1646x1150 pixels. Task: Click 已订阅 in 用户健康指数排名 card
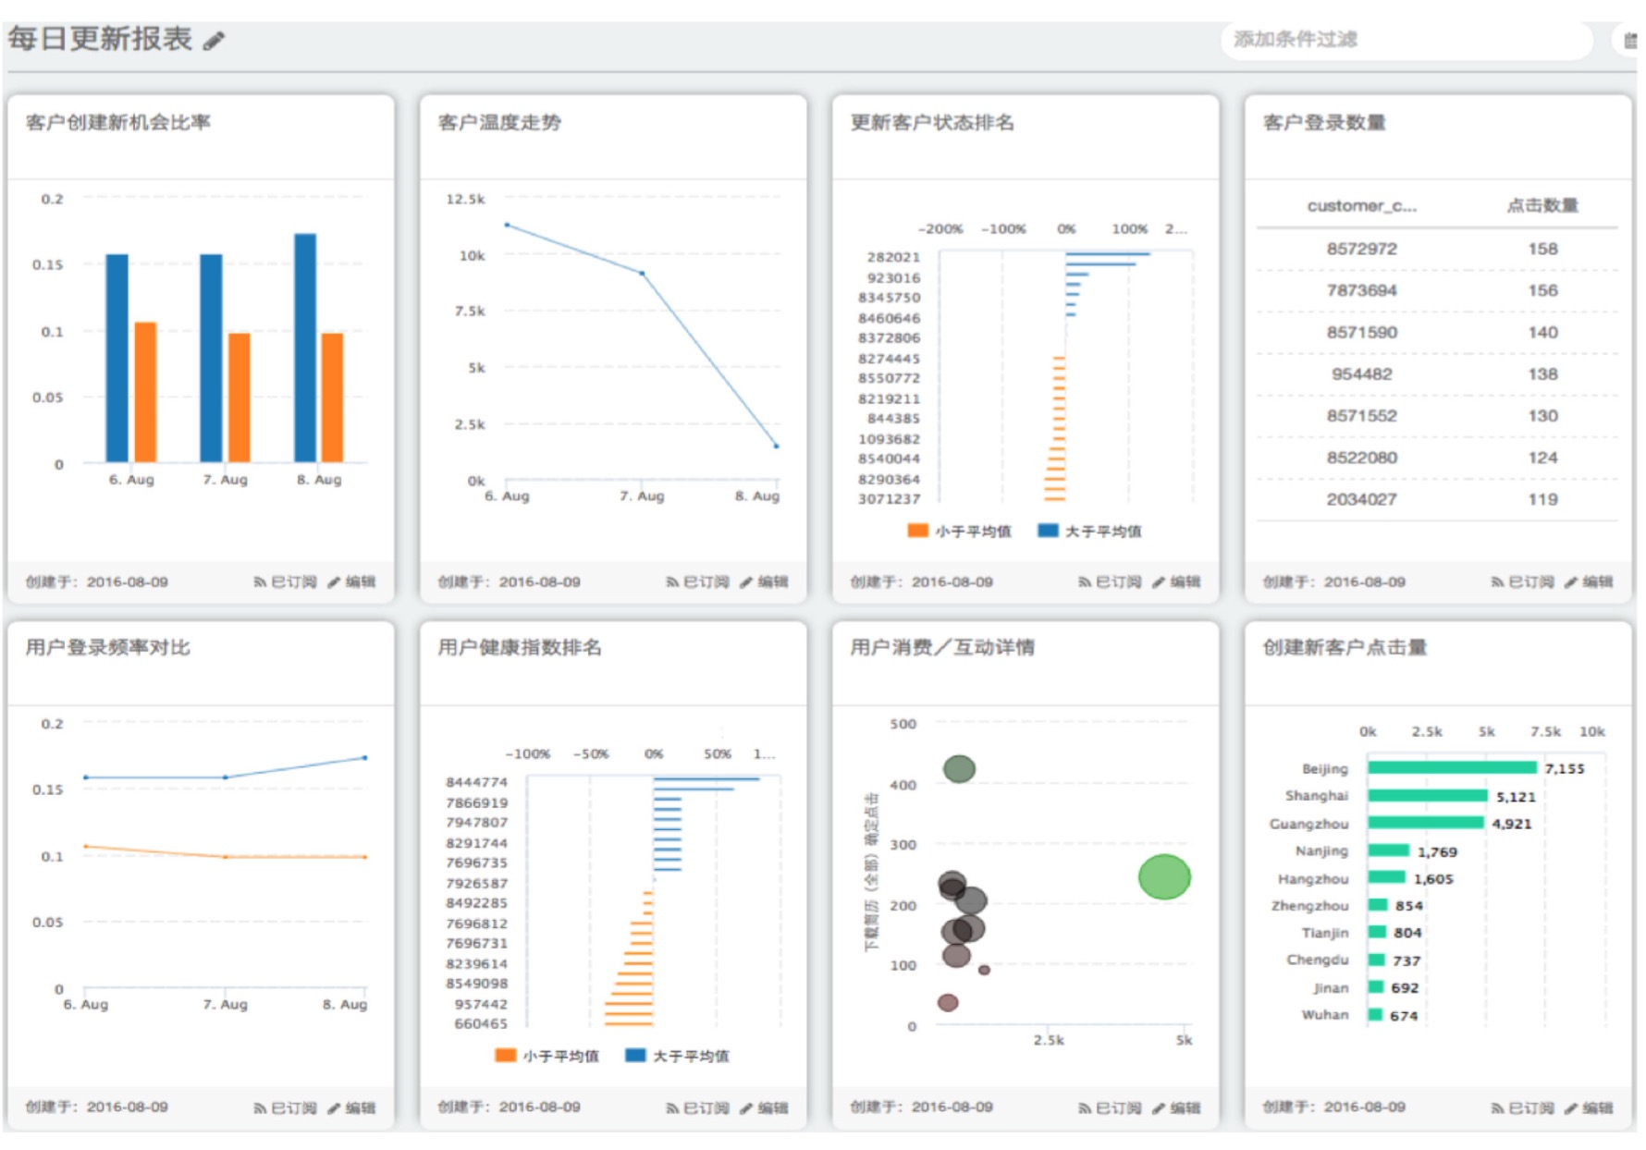click(698, 1107)
